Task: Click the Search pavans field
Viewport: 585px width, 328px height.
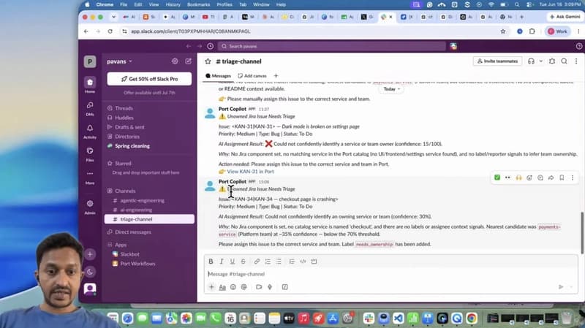Action: tap(332, 46)
